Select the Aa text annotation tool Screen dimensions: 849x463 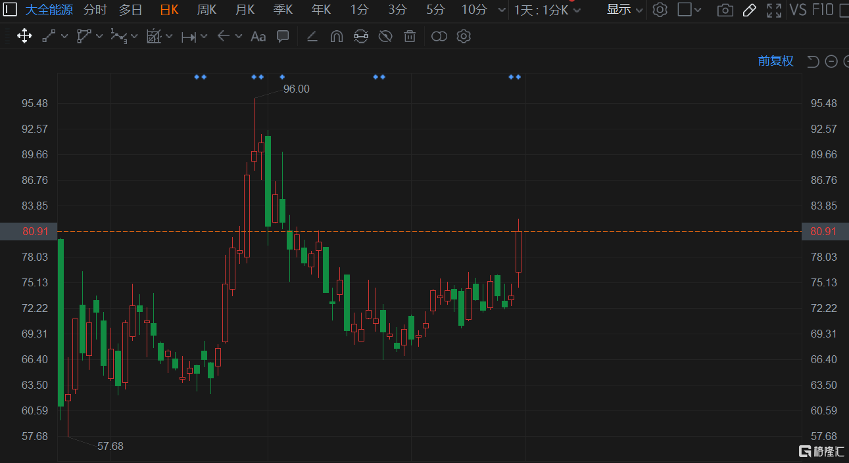coord(258,37)
